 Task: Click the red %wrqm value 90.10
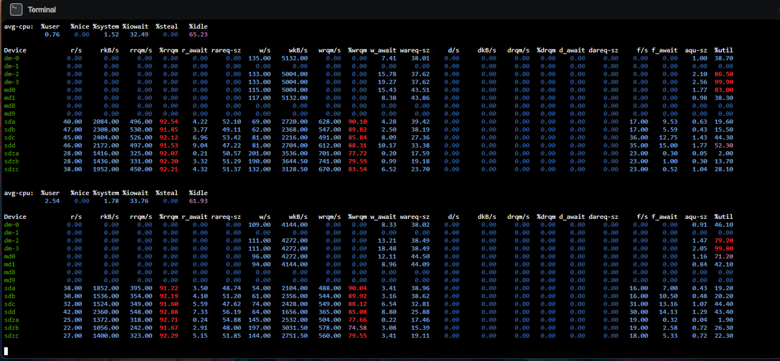click(358, 122)
